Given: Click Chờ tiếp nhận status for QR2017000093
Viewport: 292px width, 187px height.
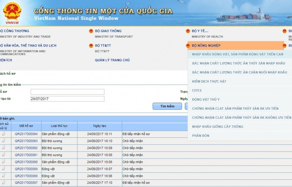Looking at the screenshot, I should [133, 141].
